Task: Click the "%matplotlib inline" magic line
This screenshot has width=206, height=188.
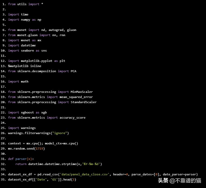Action: pos(25,66)
